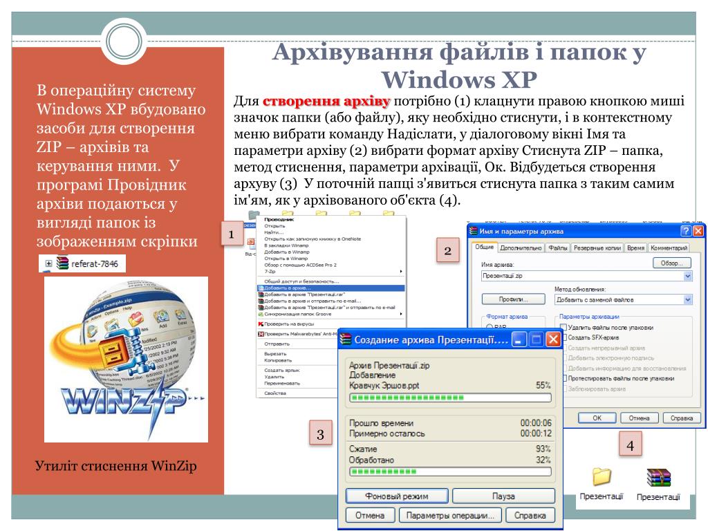
Task: Expand the 7-Zip submenu arrow
Action: [x=401, y=272]
